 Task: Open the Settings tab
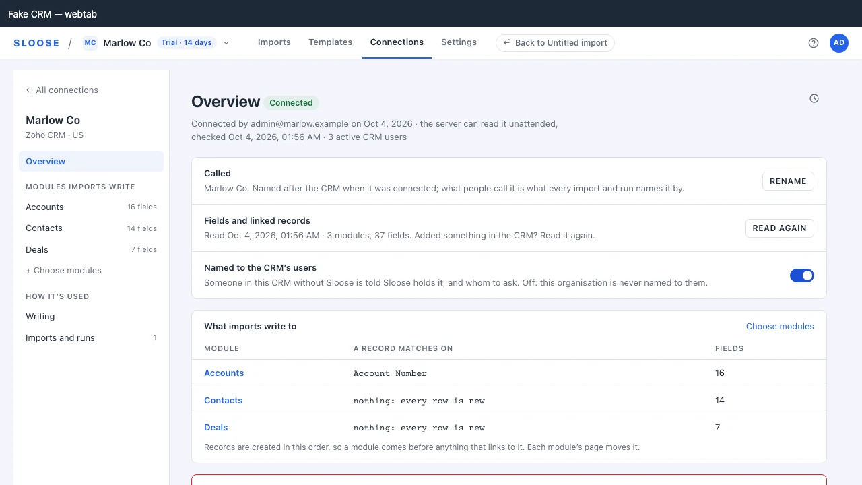[x=459, y=42]
